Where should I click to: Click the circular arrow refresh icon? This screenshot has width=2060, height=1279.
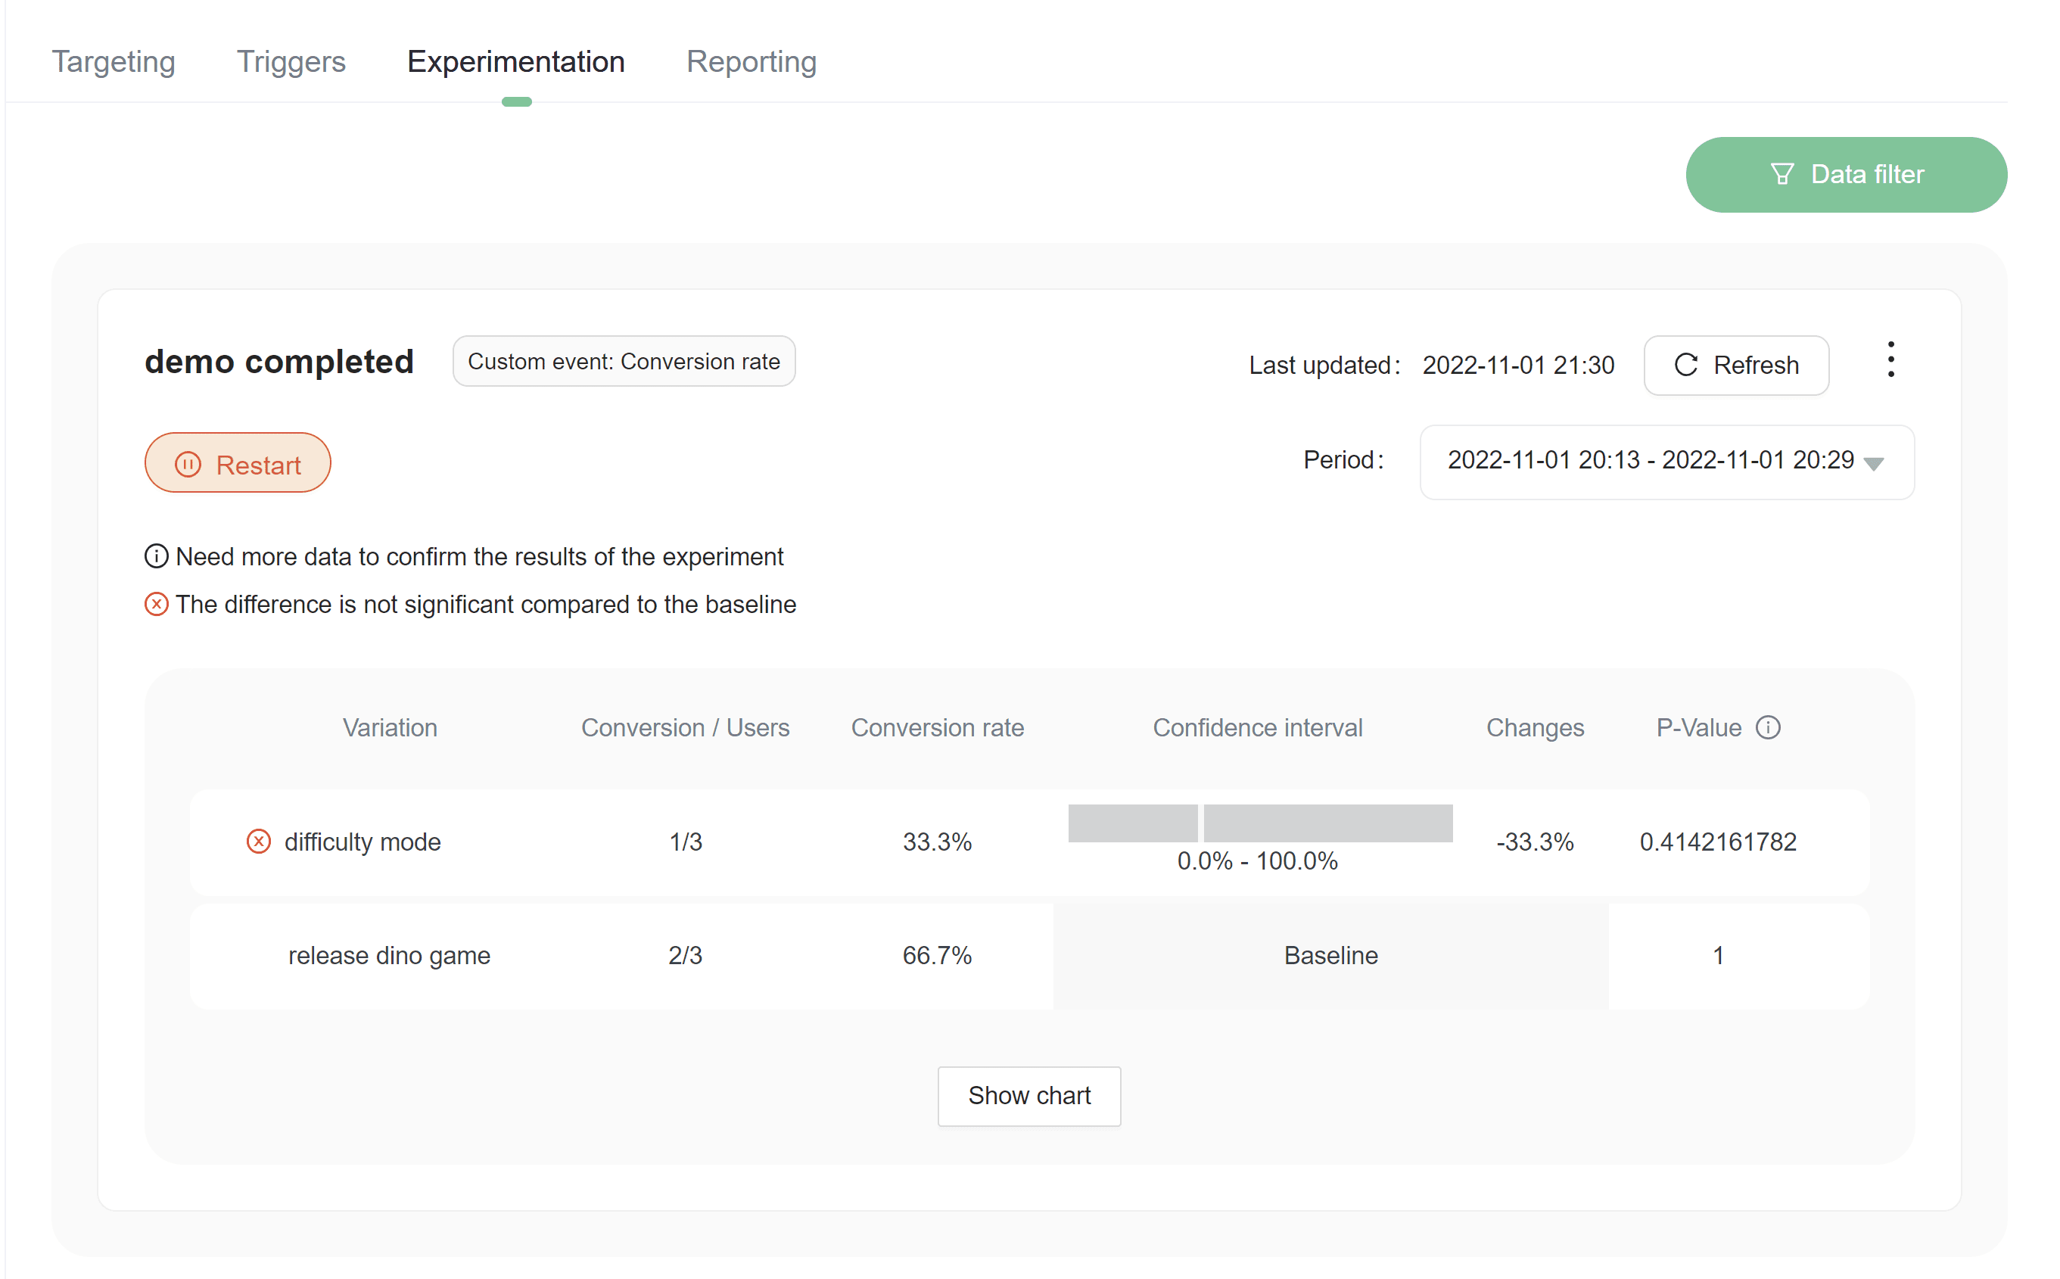coord(1685,366)
